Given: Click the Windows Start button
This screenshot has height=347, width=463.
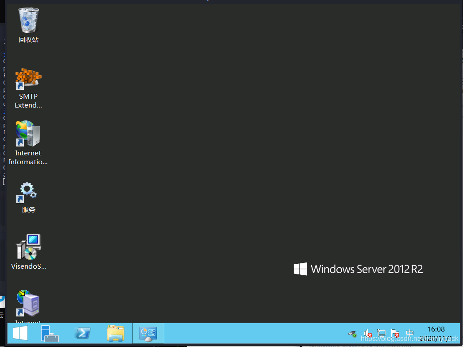Looking at the screenshot, I should (x=20, y=333).
